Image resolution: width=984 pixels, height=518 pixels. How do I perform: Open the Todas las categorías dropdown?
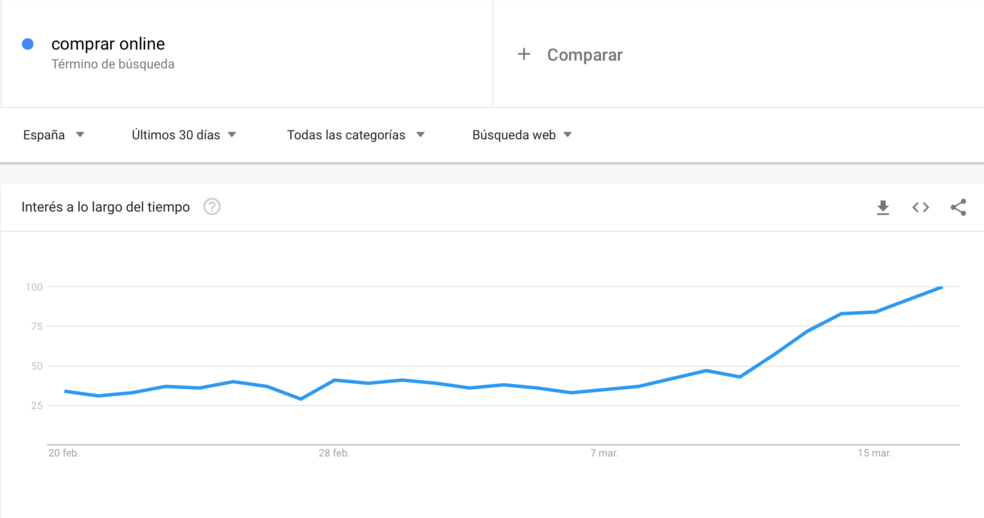[356, 135]
